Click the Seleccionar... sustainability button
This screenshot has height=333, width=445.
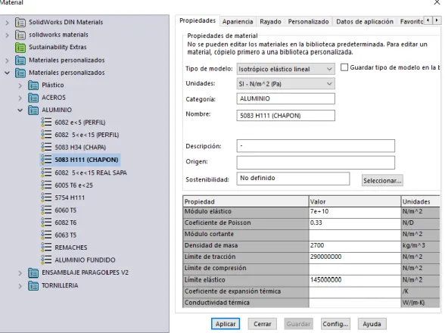coord(382,181)
